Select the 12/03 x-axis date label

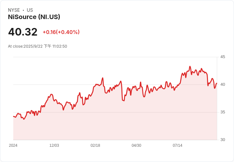pyautogui.click(x=54, y=145)
